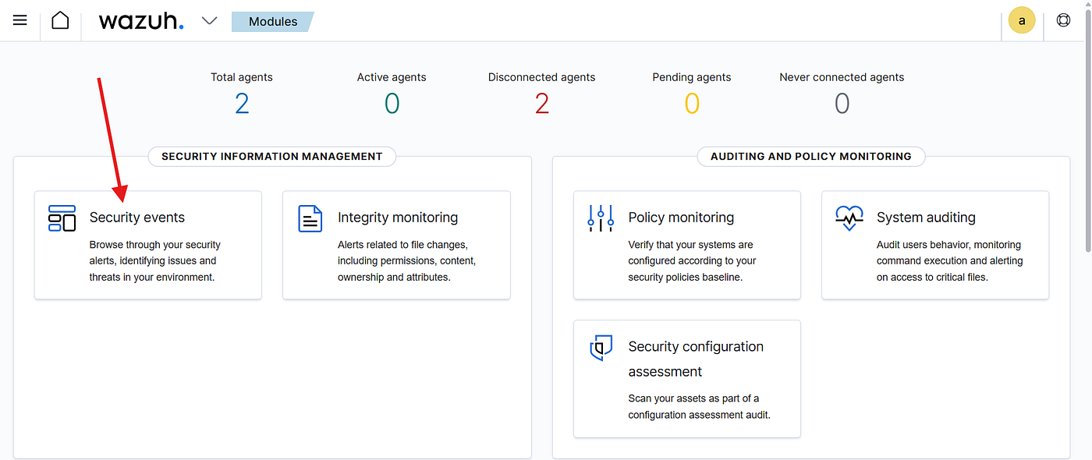Click the 'Browse through your security alerts' description
The height and width of the screenshot is (460, 1092).
click(x=155, y=260)
